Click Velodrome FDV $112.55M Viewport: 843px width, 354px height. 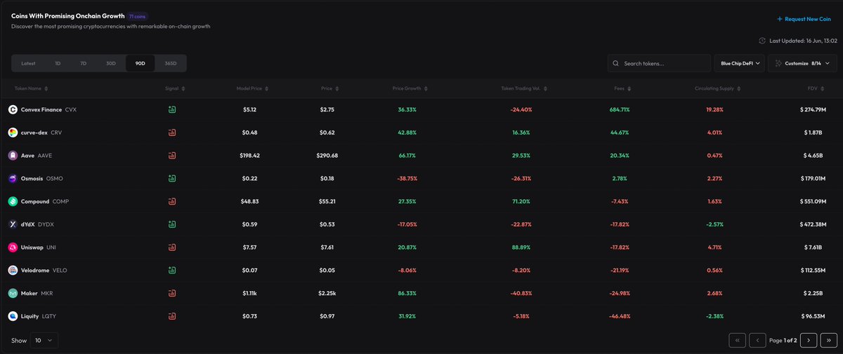(x=812, y=270)
